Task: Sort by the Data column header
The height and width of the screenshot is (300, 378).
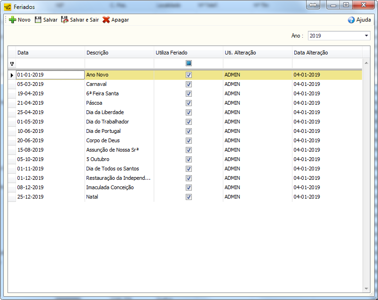Action: [x=50, y=53]
